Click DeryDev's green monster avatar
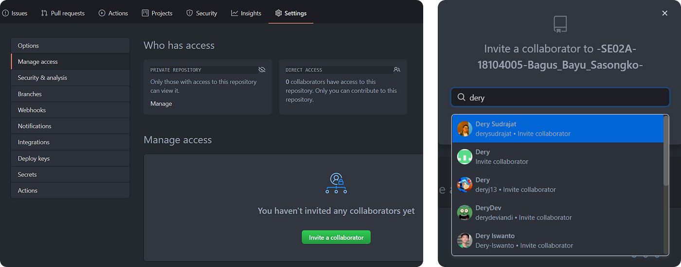681x267 pixels. [x=465, y=213]
